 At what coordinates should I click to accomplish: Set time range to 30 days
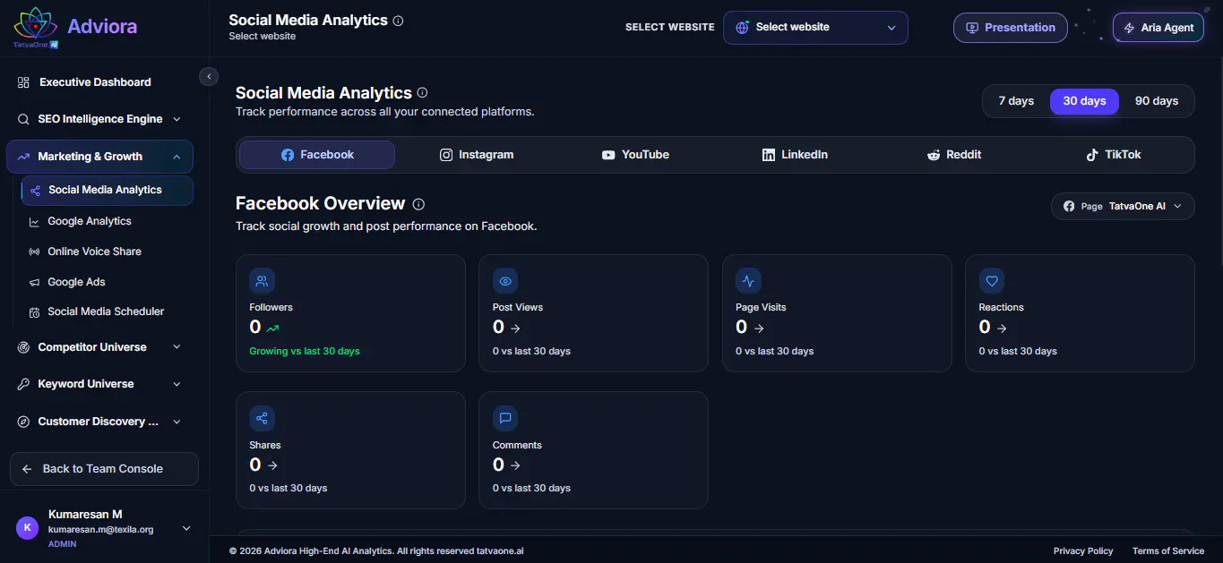1084,101
